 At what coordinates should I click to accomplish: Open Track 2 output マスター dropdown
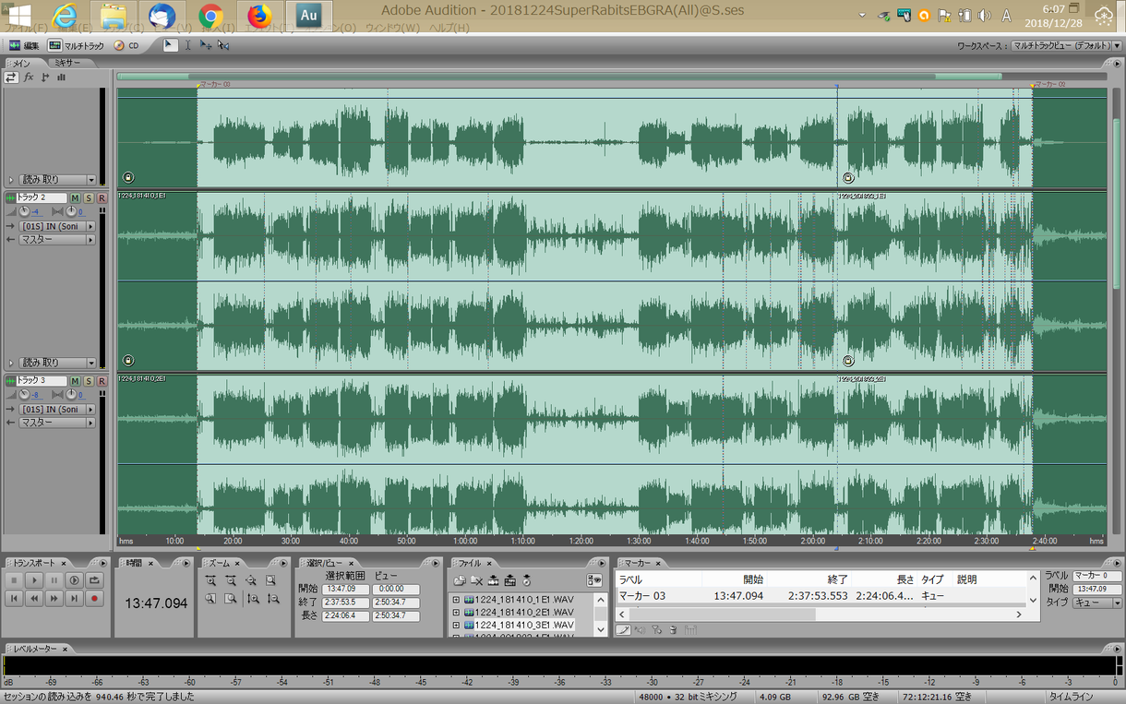click(57, 240)
